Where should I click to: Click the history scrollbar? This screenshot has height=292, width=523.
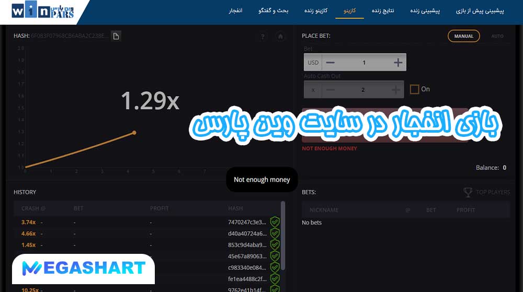pyautogui.click(x=283, y=235)
